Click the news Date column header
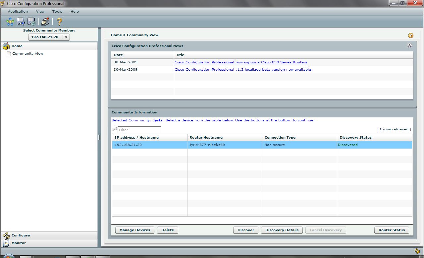 (142, 55)
